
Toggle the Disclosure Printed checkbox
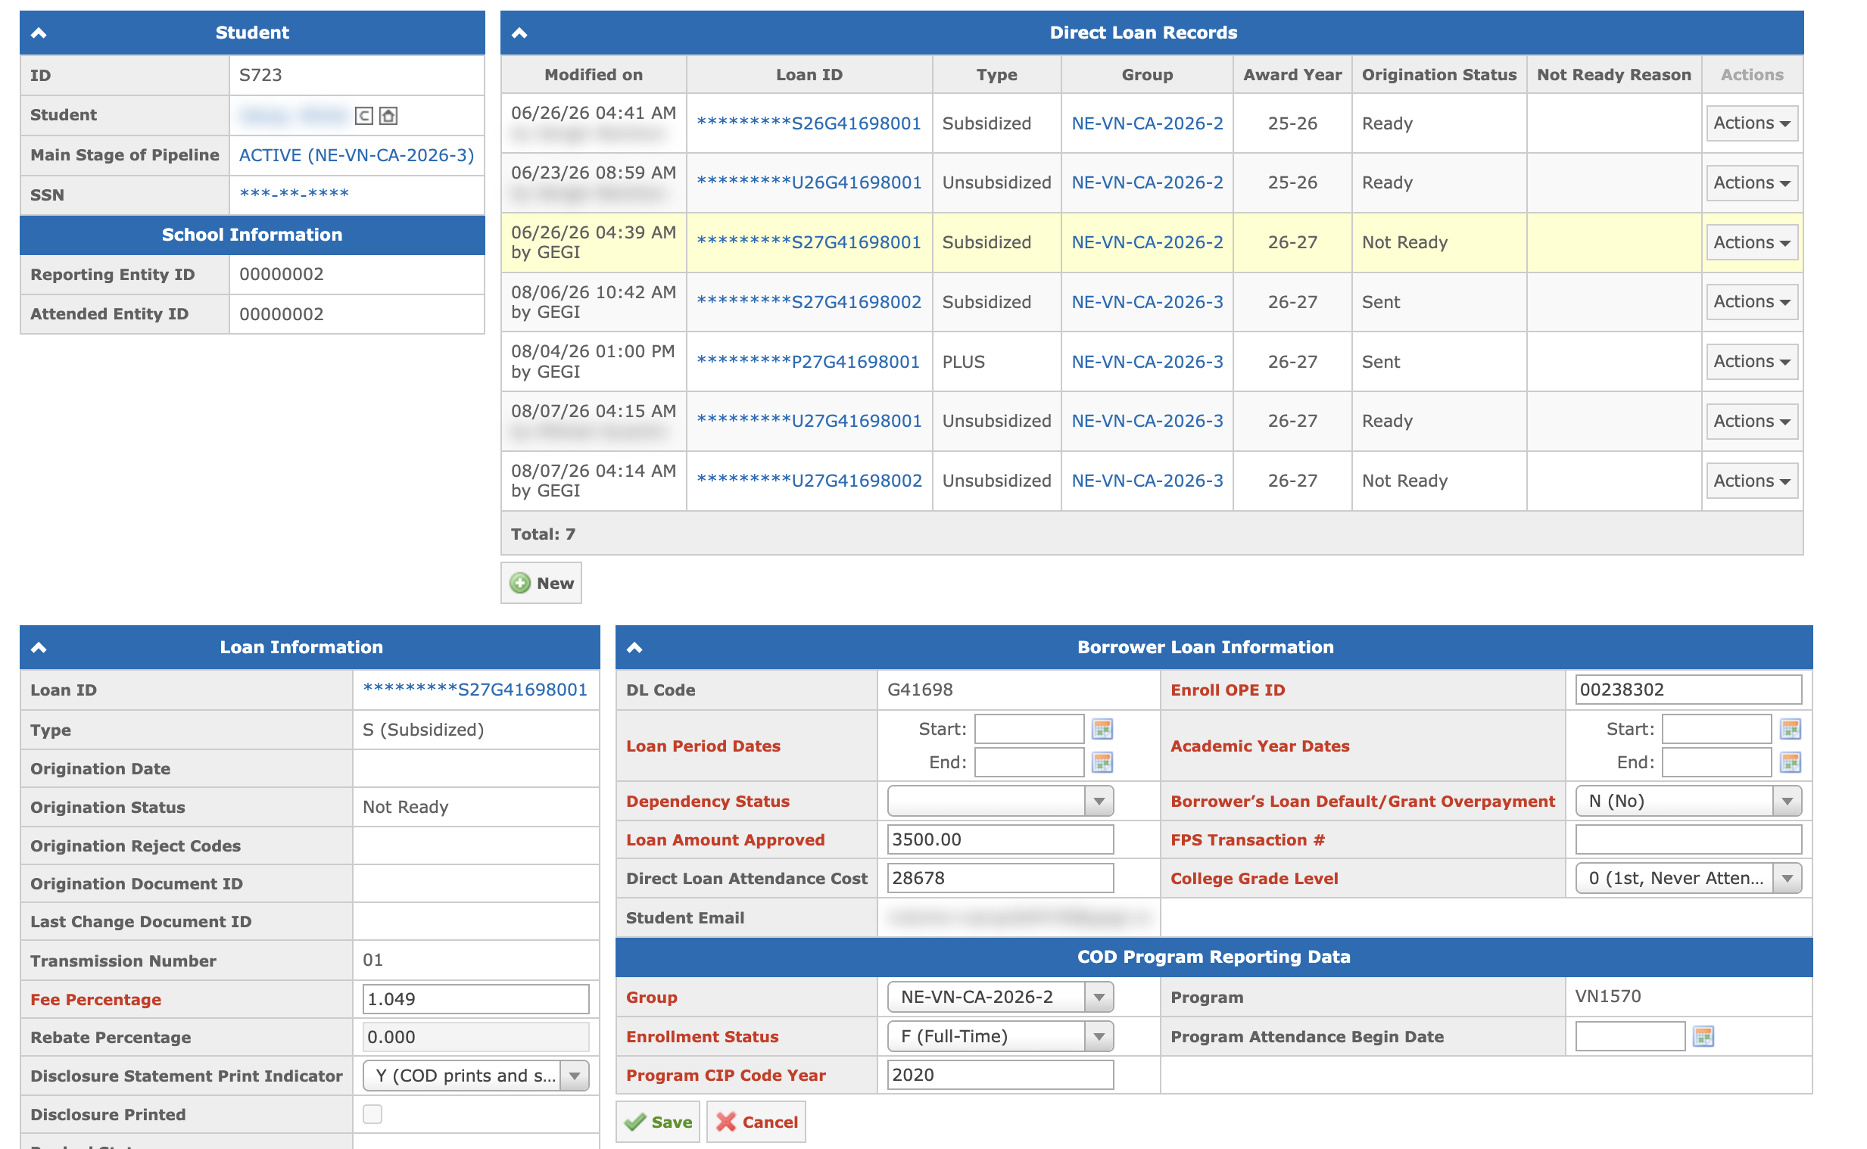coord(372,1114)
